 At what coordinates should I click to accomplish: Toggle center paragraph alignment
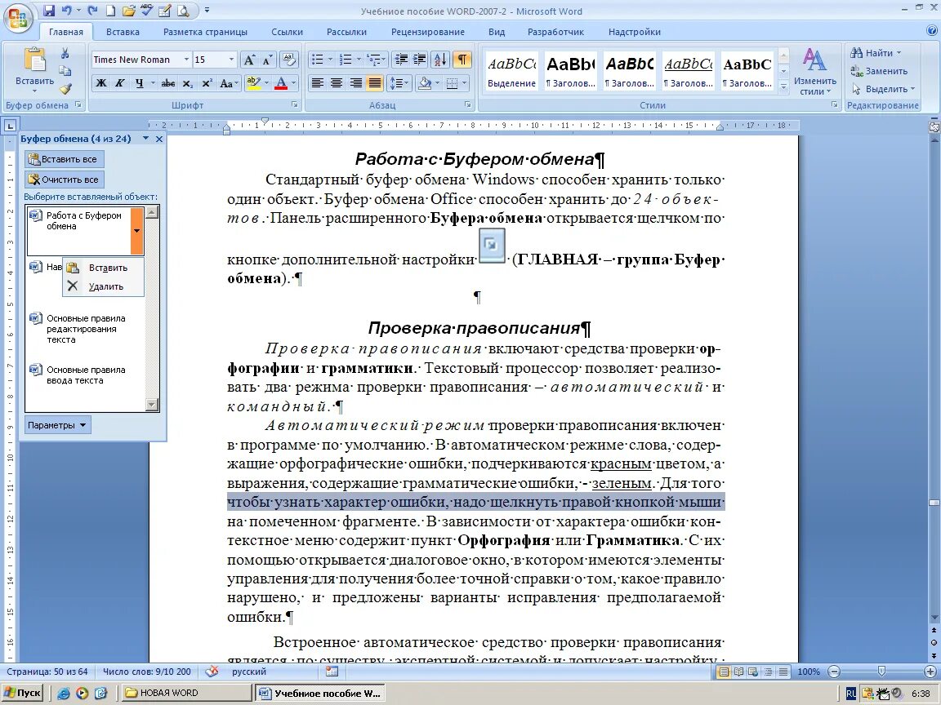(x=337, y=82)
